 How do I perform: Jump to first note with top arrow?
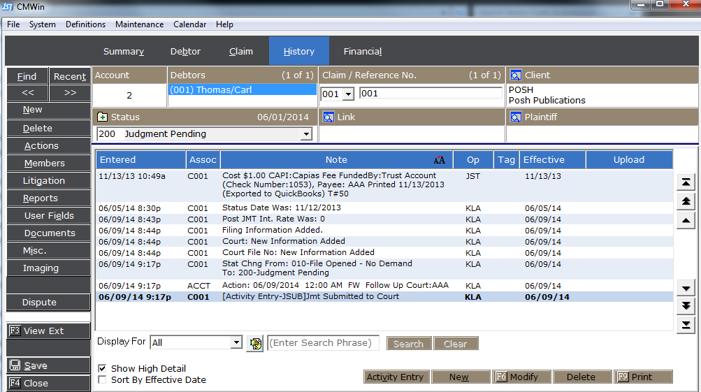point(686,182)
